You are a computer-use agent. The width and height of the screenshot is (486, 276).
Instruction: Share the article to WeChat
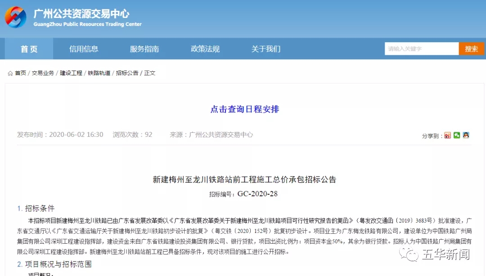point(457,135)
